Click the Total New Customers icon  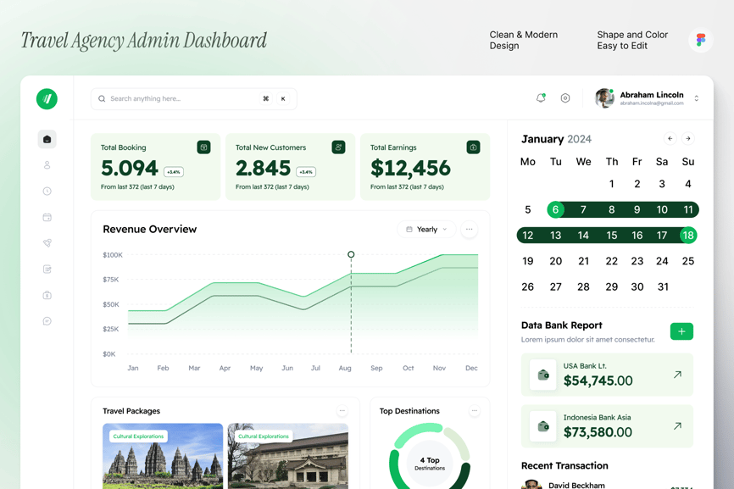point(338,147)
